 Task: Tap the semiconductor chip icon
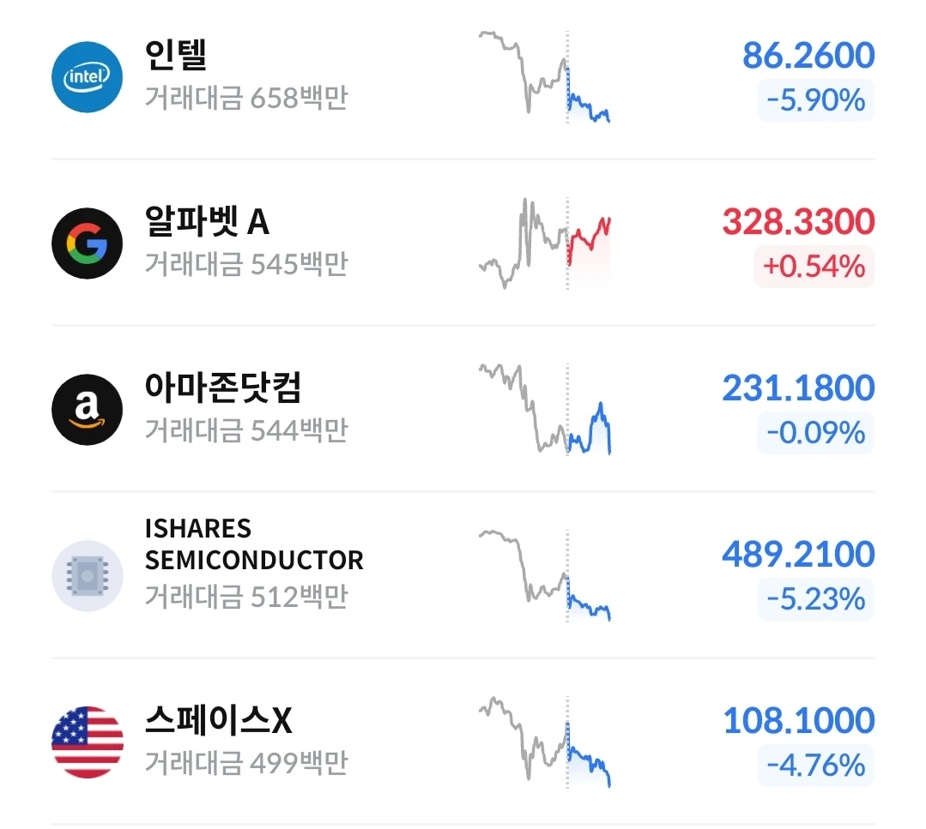pyautogui.click(x=88, y=576)
